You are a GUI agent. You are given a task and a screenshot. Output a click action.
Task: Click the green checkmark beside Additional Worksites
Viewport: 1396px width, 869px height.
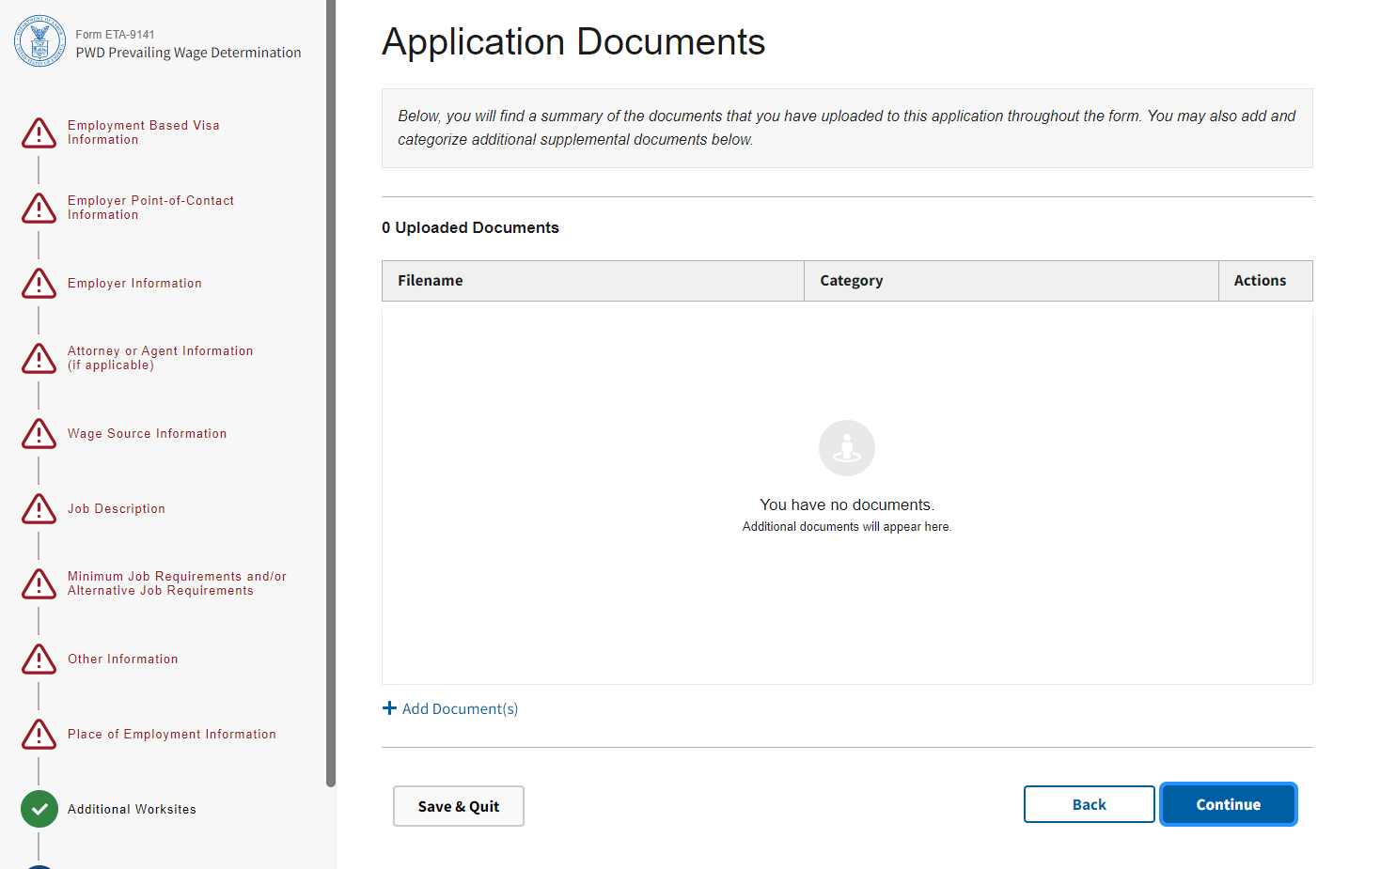click(x=39, y=809)
